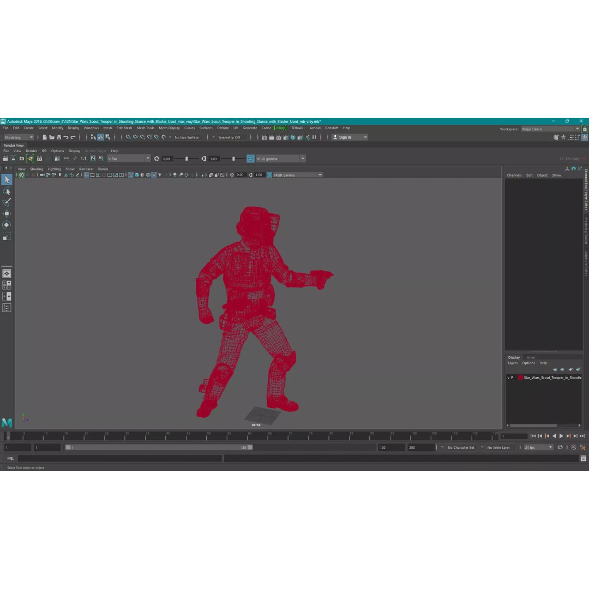Image resolution: width=589 pixels, height=589 pixels.
Task: Click the Save Scene floppy icon
Action: point(59,137)
